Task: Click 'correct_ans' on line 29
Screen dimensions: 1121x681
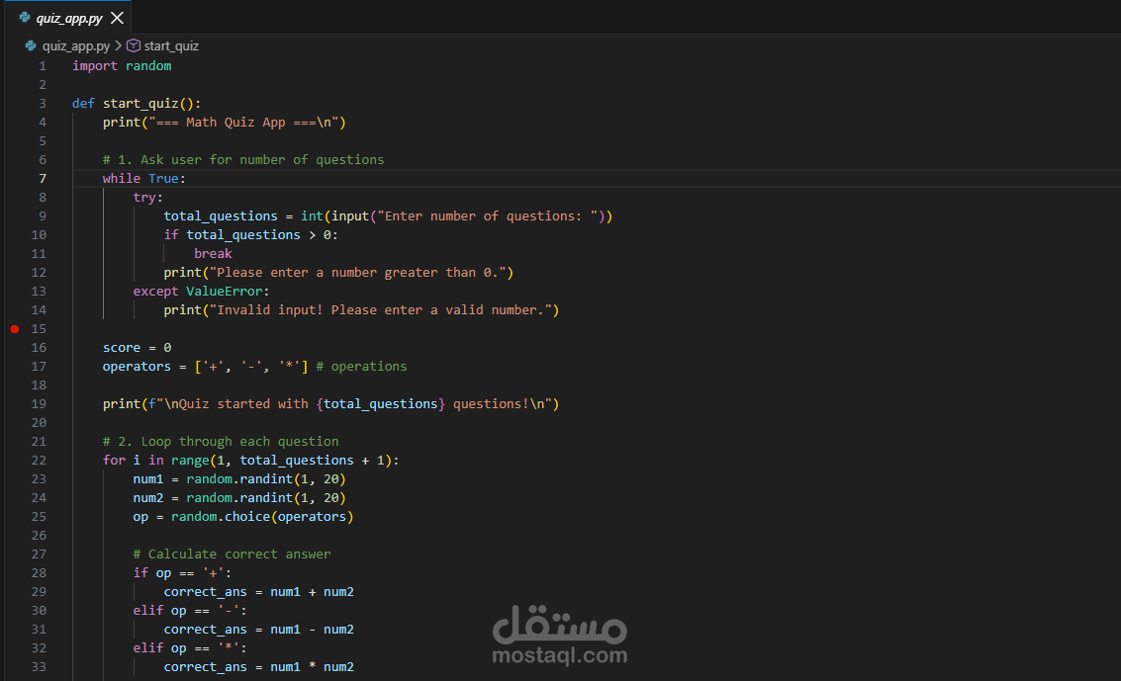Action: [x=205, y=592]
